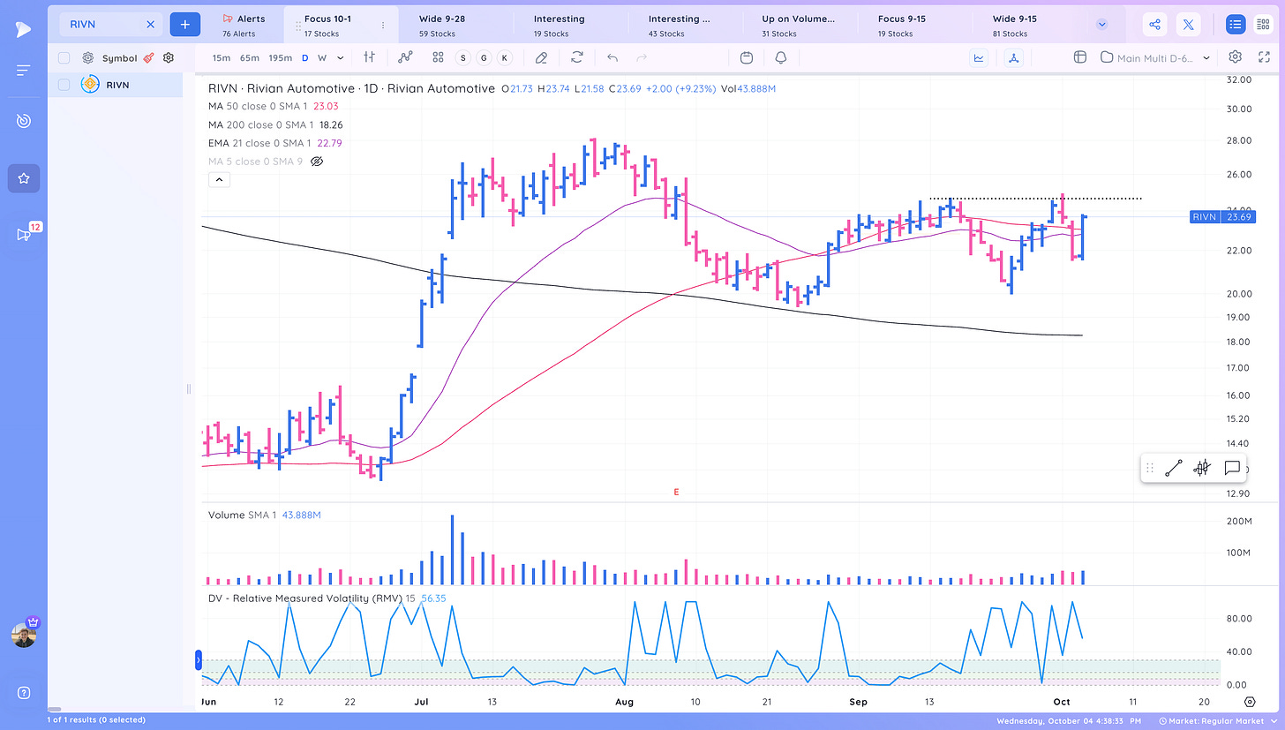
Task: Expand the blue side-panel handle
Action: tap(198, 659)
